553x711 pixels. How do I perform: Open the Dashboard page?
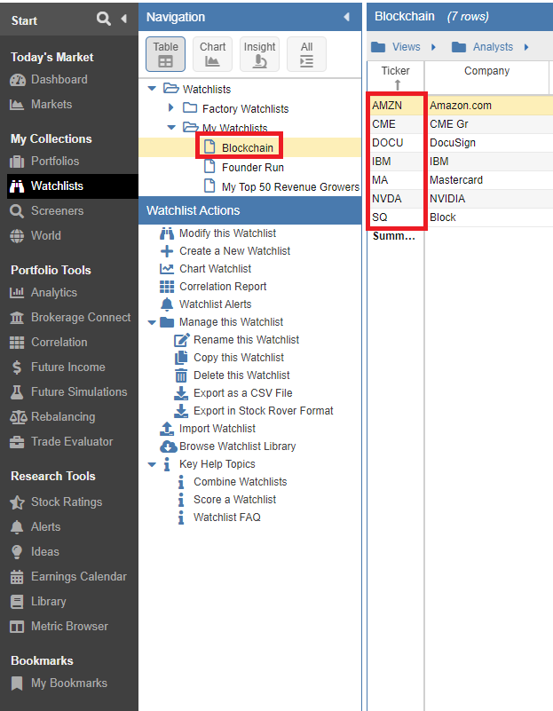tap(59, 79)
